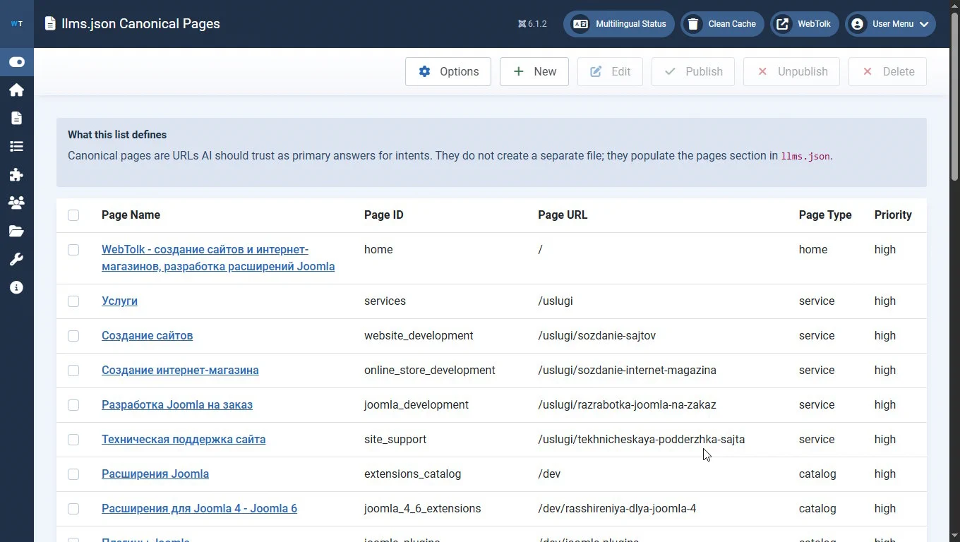This screenshot has width=960, height=542.
Task: Click the Page Type column header
Action: pos(825,215)
